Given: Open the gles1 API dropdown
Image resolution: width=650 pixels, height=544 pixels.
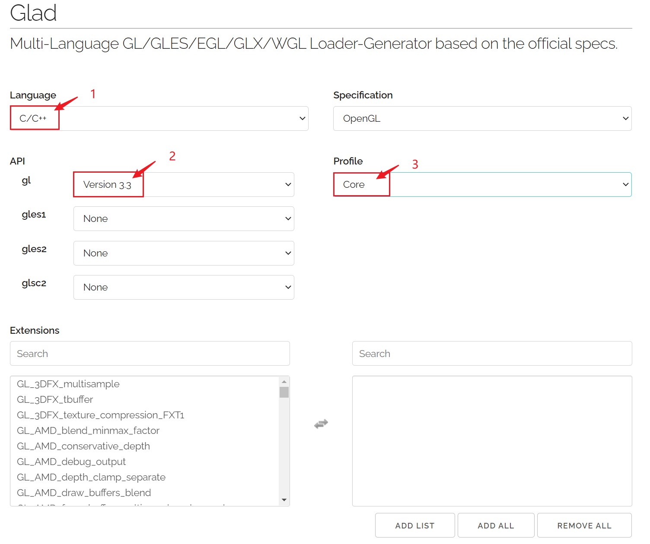Looking at the screenshot, I should coord(184,218).
